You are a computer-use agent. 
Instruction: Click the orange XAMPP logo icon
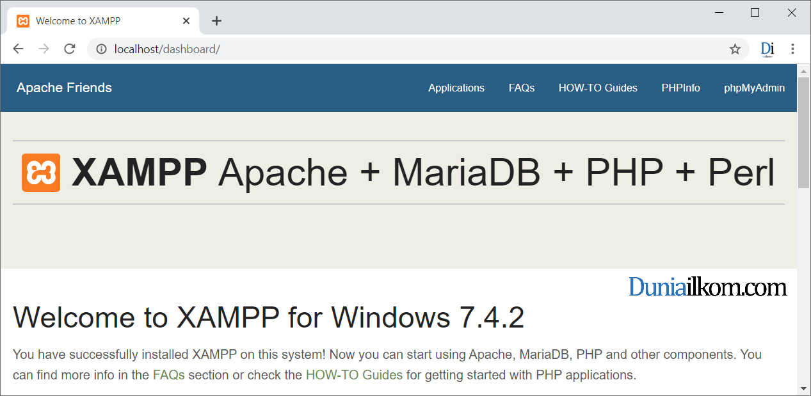coord(41,173)
